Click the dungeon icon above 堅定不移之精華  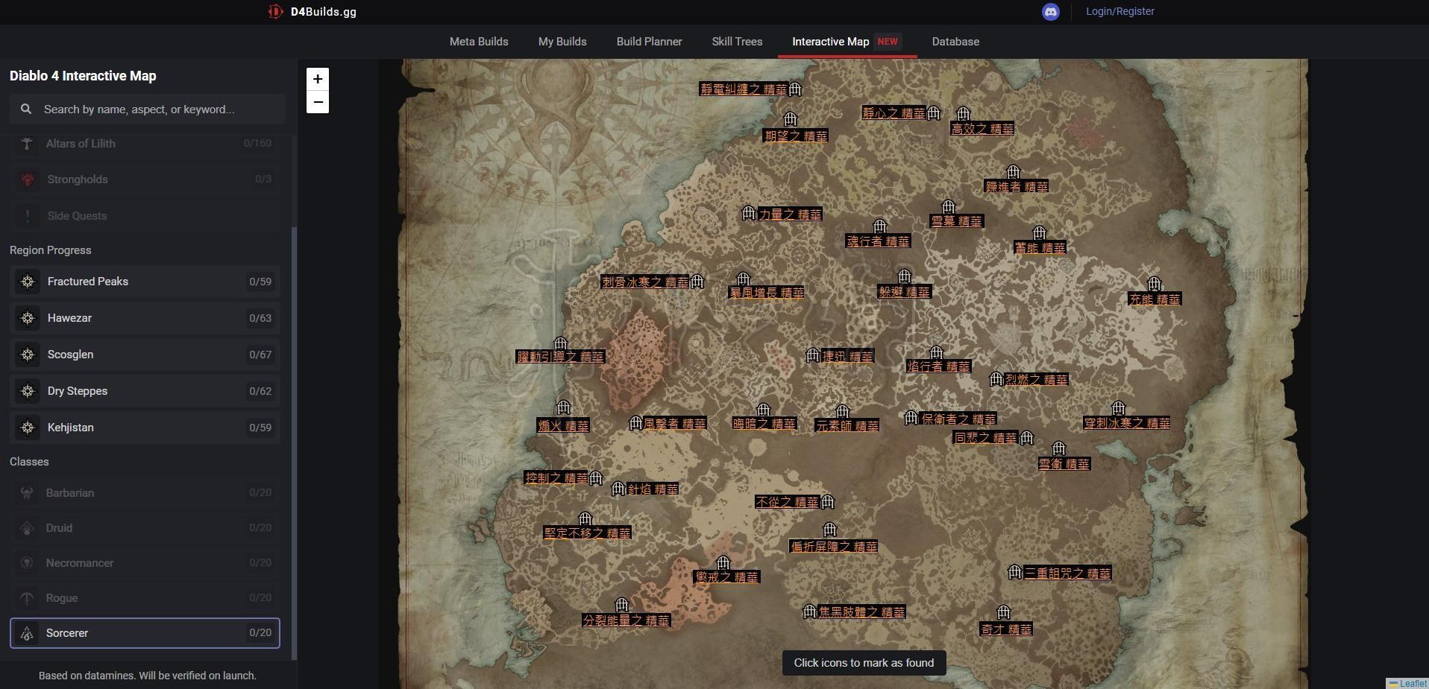point(585,519)
